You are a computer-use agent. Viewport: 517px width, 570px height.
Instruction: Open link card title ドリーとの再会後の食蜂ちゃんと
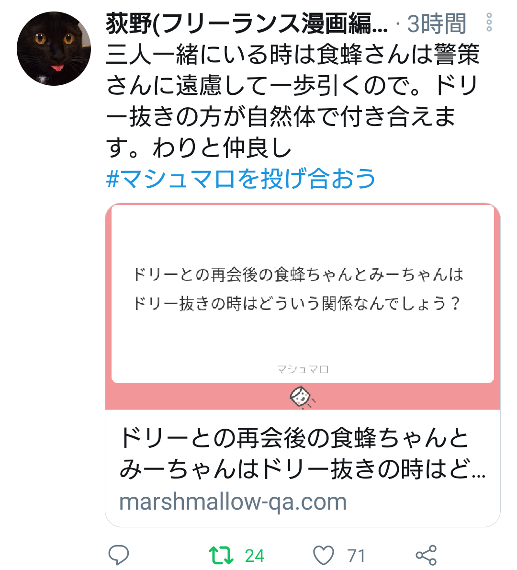pyautogui.click(x=294, y=438)
